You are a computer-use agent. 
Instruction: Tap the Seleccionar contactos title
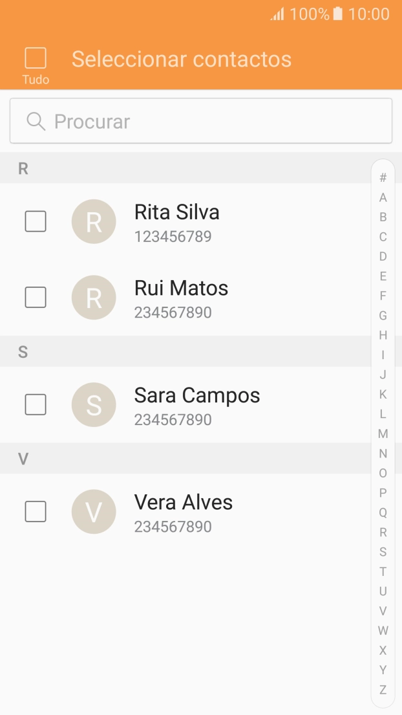click(182, 59)
